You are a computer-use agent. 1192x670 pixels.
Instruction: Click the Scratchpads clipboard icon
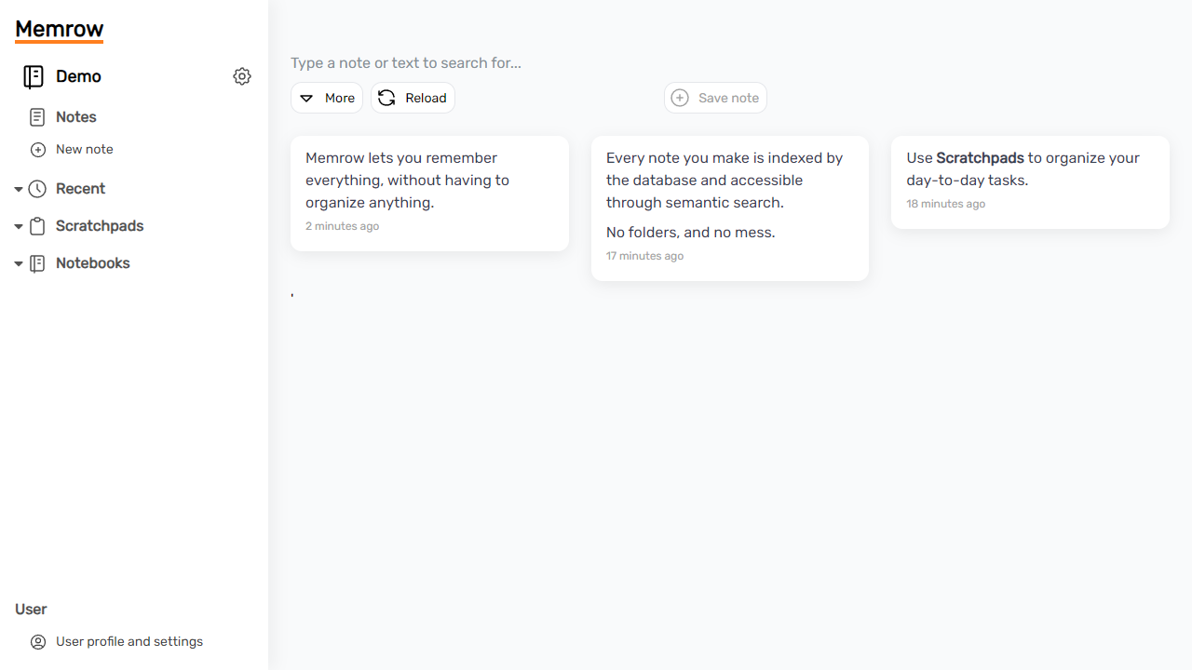pos(37,226)
